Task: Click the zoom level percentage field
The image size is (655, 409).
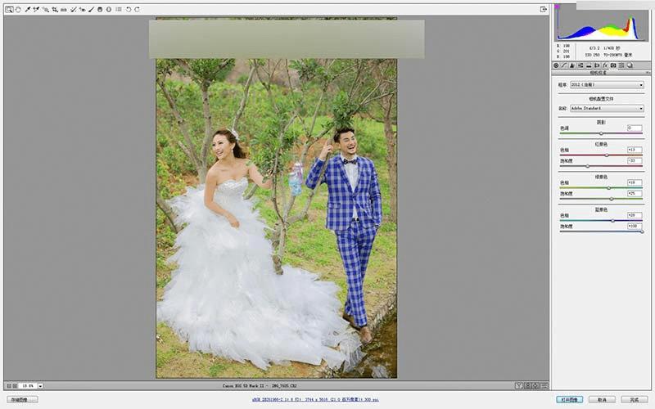Action: tap(28, 386)
